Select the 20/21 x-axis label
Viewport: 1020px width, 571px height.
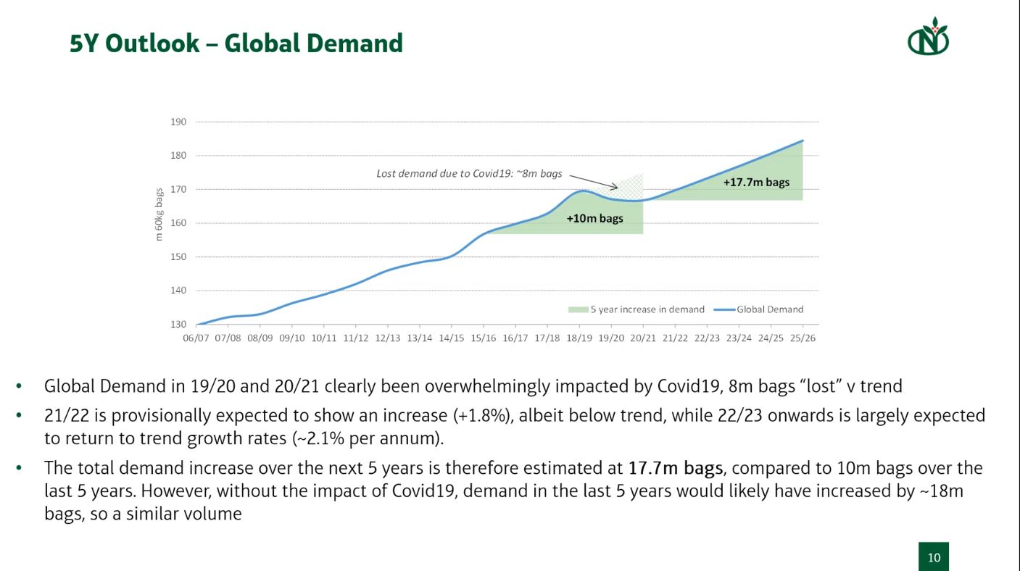click(x=642, y=338)
